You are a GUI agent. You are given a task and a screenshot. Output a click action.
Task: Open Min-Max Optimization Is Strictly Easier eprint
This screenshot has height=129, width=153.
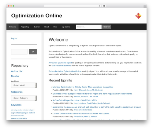83,87
